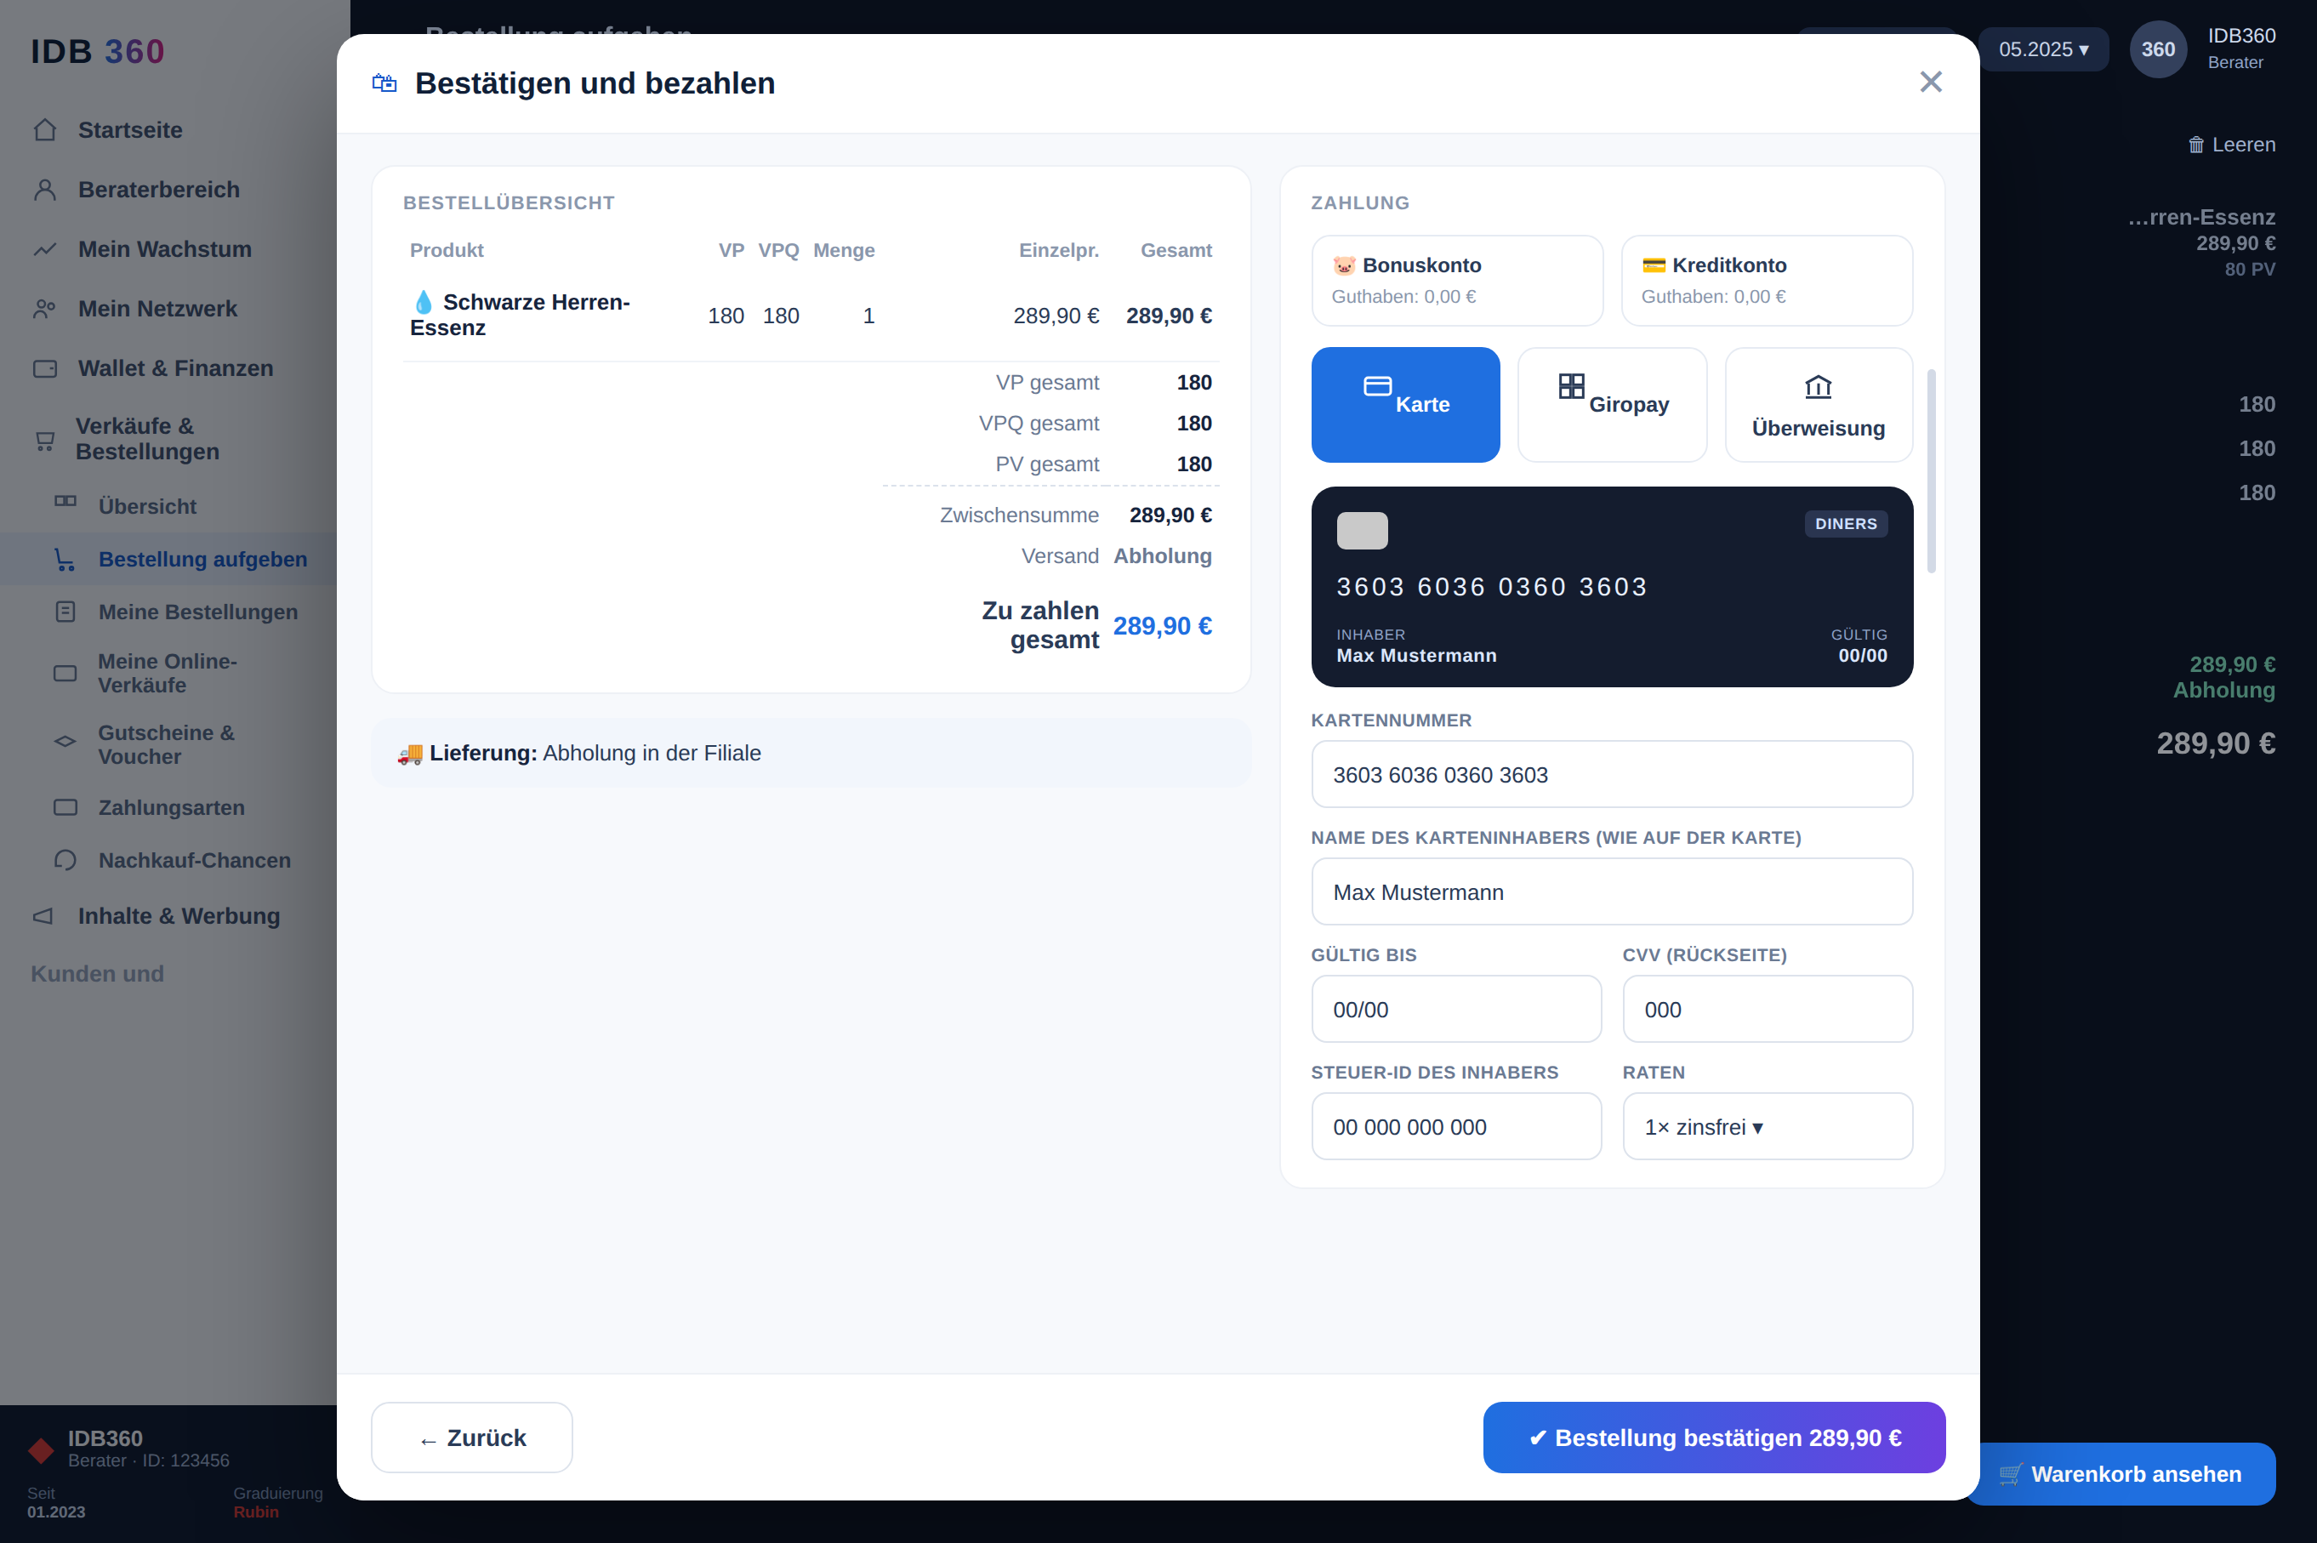
Task: Go back with Zurück button
Action: 471,1437
